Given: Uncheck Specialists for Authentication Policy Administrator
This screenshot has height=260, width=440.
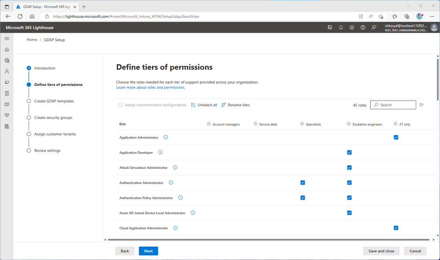Looking at the screenshot, I should (x=303, y=198).
